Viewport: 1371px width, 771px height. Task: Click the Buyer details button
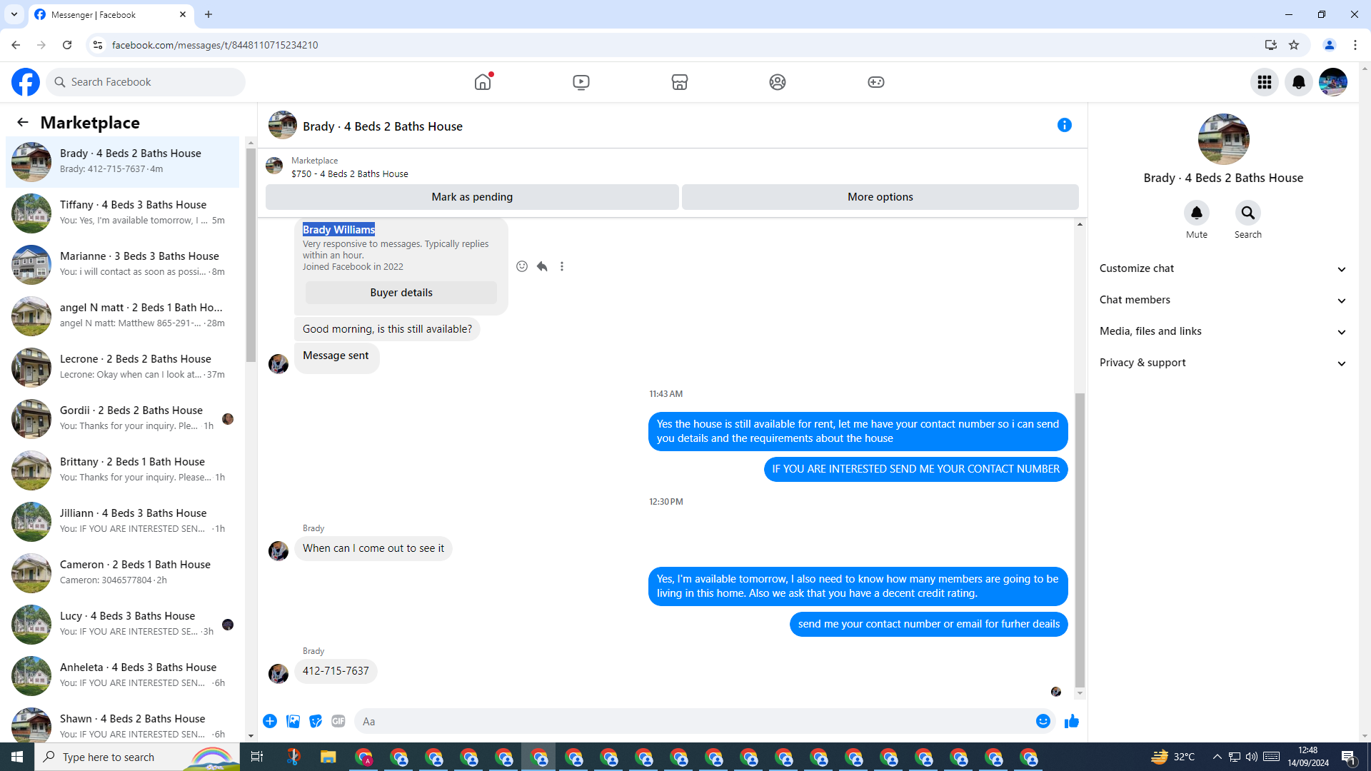coord(401,293)
